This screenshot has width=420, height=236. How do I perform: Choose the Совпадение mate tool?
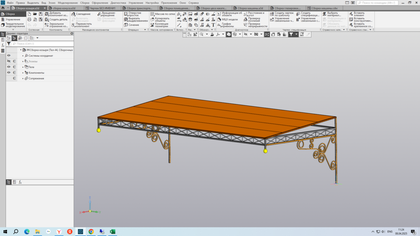[x=81, y=14]
